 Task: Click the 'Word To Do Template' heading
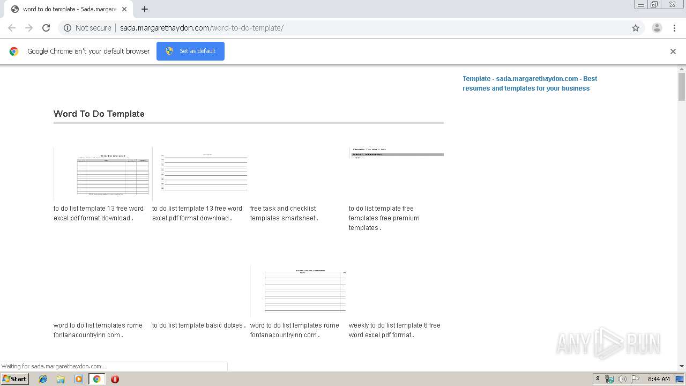[x=99, y=114]
